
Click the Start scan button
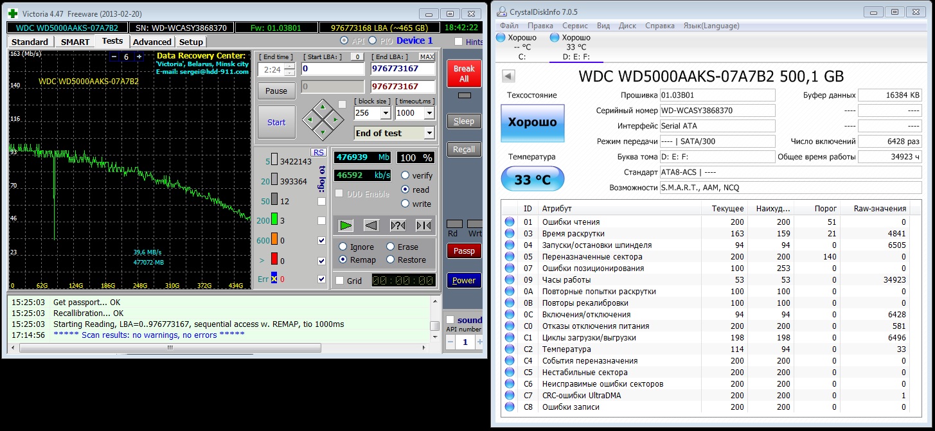276,122
